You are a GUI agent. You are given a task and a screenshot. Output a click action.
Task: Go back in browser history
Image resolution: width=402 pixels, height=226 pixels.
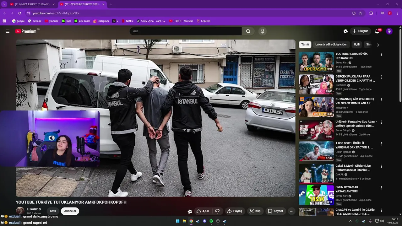click(4, 13)
